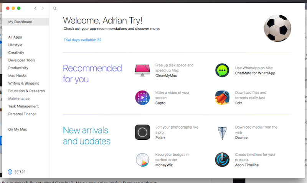The image size is (307, 183).
Task: Open the Task Management category
Action: coord(23,106)
